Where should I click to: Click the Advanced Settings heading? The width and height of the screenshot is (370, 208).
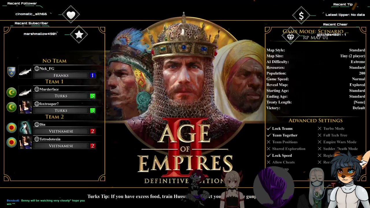point(315,120)
